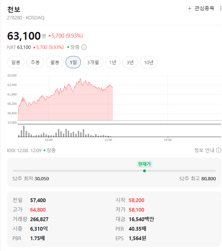Click the 14:00 time label on chart axis
The image size is (222, 251).
(x=168, y=140)
